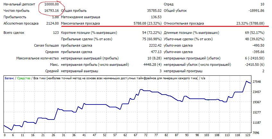Select profit trades value 75 (60.98%)
The image size is (272, 139).
pos(152,39)
